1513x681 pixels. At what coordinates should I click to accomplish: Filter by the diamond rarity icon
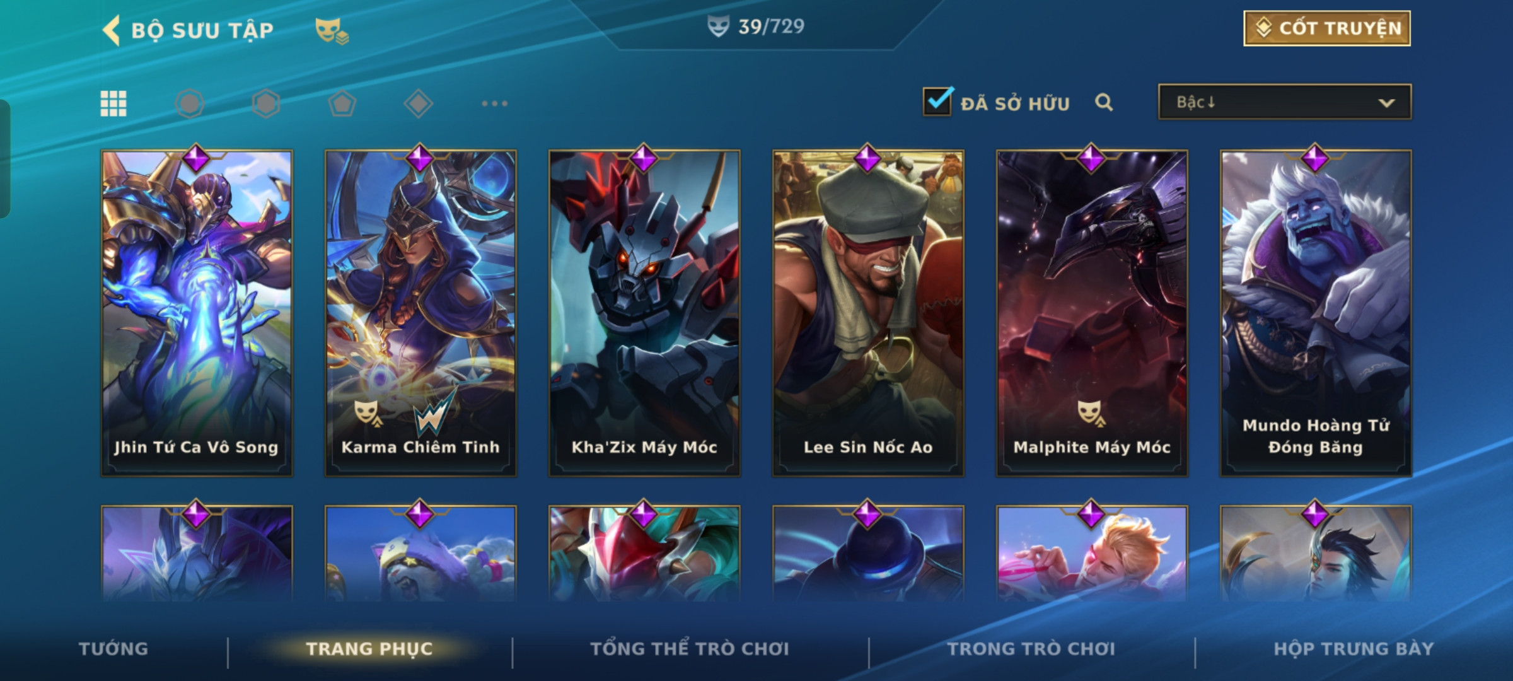418,103
